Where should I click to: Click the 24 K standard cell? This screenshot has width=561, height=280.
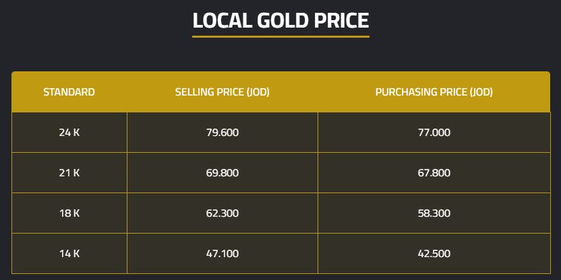tap(69, 133)
